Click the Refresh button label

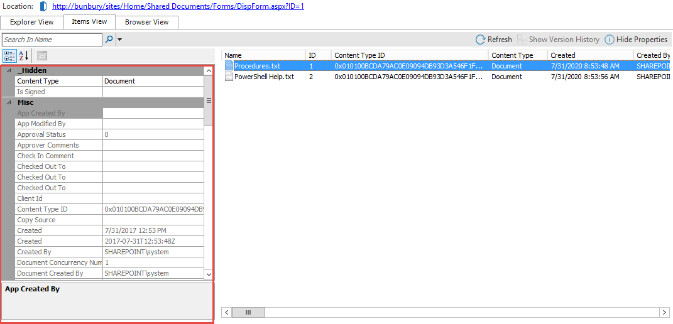pos(500,40)
